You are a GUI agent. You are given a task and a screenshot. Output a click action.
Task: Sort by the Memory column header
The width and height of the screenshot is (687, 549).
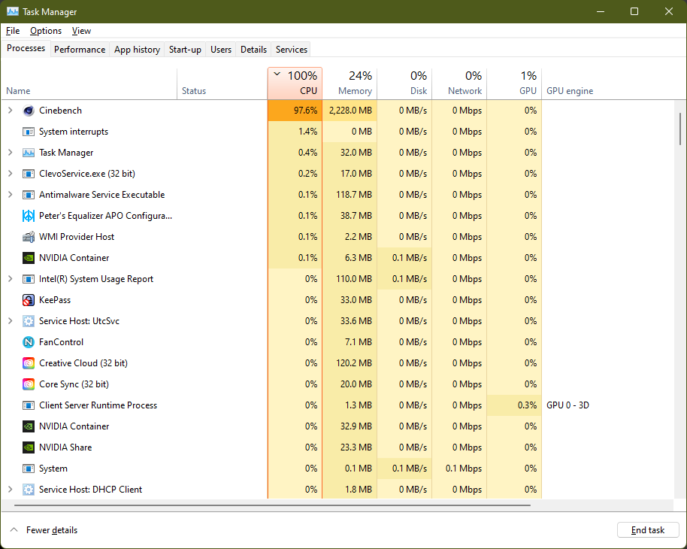(x=350, y=83)
